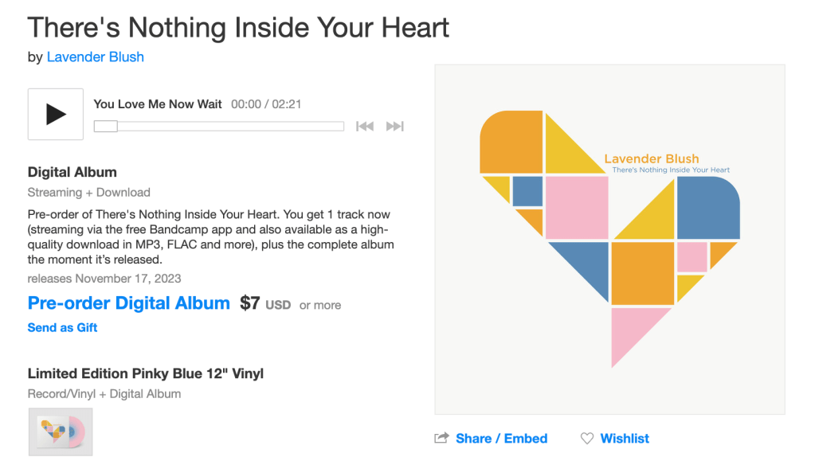This screenshot has width=815, height=457.
Task: Open the pink vinyl record thumbnail
Action: [x=61, y=432]
